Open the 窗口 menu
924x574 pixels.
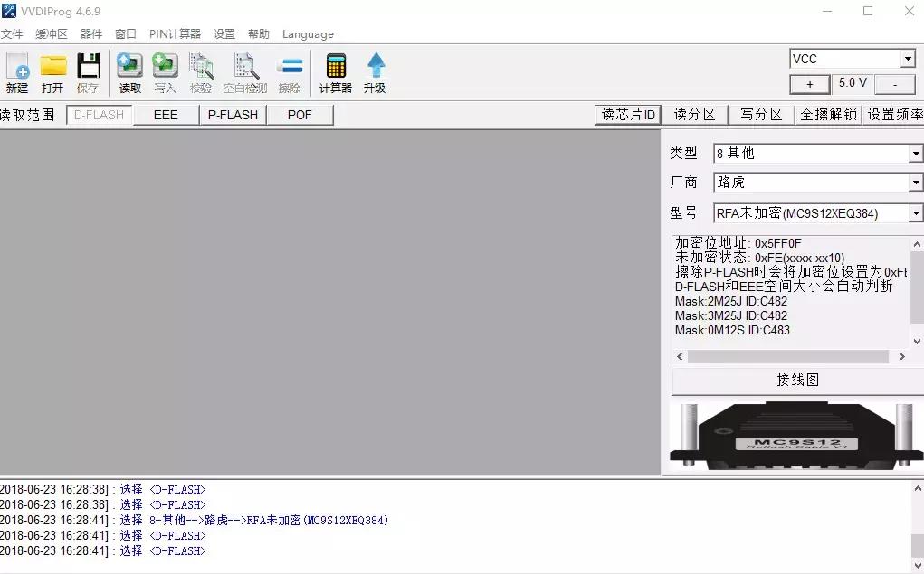click(x=126, y=34)
